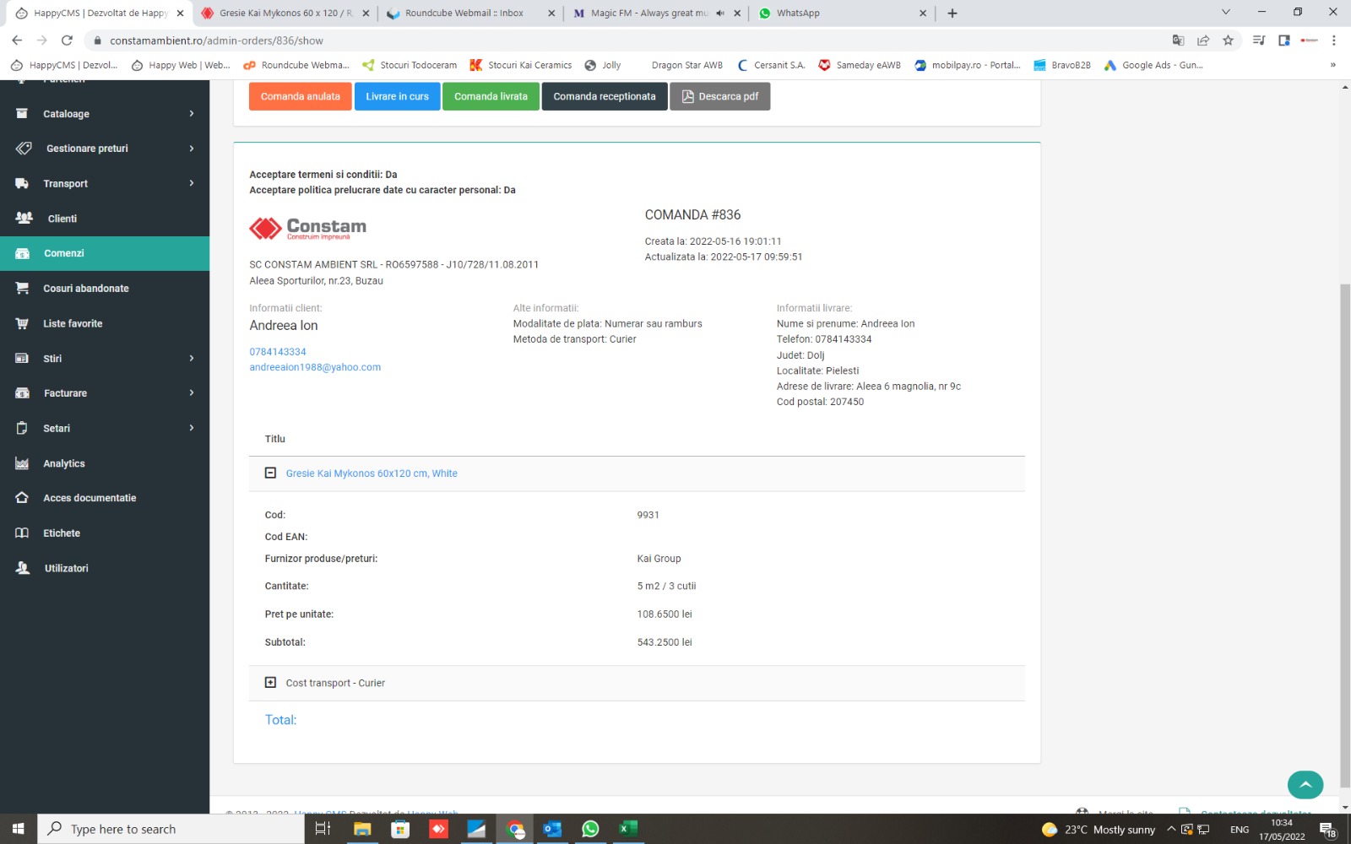Bookmark this page with the star icon
Screen dimensions: 1351x844
[x=1228, y=40]
